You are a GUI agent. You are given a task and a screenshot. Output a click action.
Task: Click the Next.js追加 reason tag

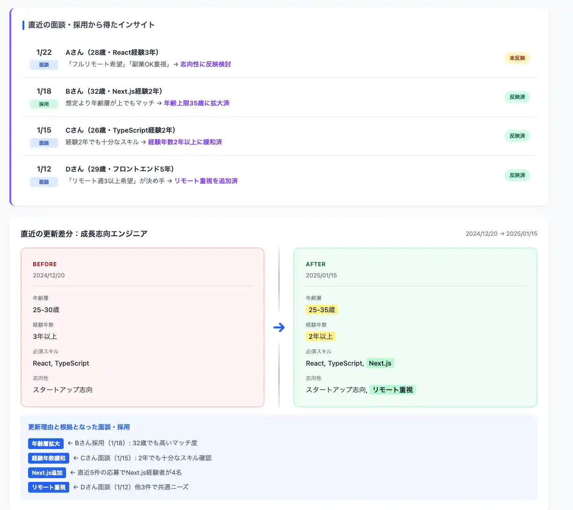pyautogui.click(x=47, y=473)
